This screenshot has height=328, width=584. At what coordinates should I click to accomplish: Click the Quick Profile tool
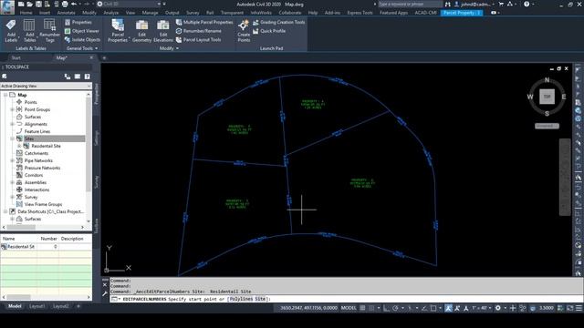coord(269,31)
